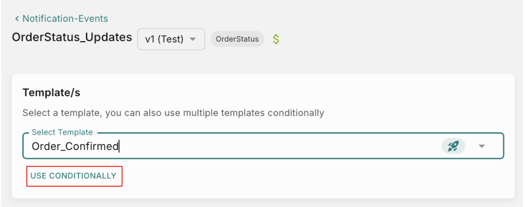Click the OrderStatus_Updates event title
Image resolution: width=525 pixels, height=207 pixels.
[x=72, y=37]
